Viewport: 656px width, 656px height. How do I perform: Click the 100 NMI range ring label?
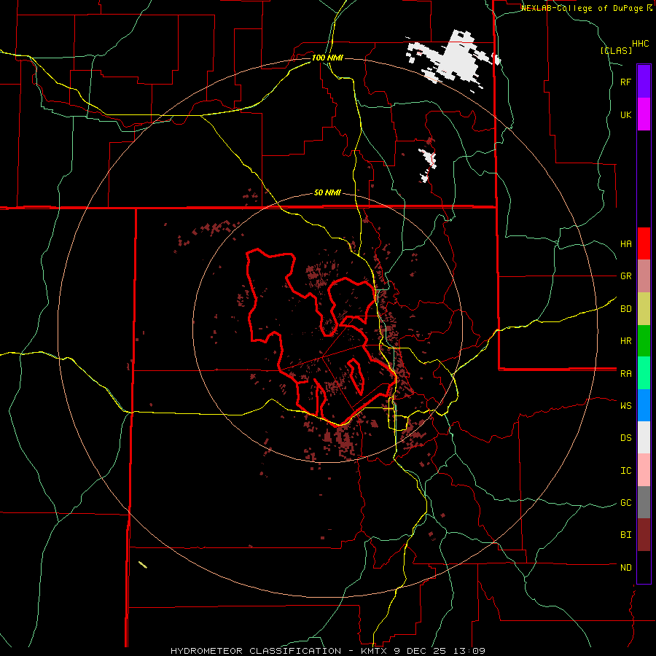[327, 58]
